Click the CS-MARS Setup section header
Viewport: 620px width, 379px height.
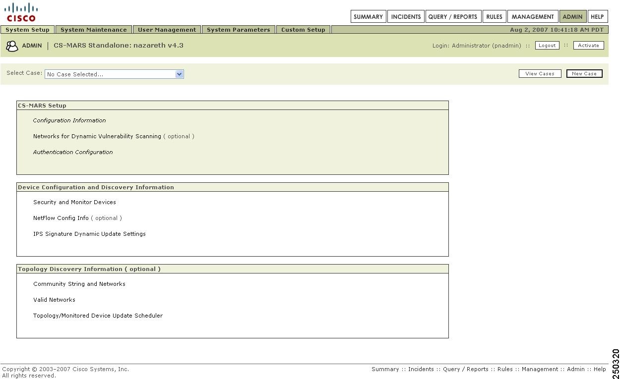tap(233, 106)
